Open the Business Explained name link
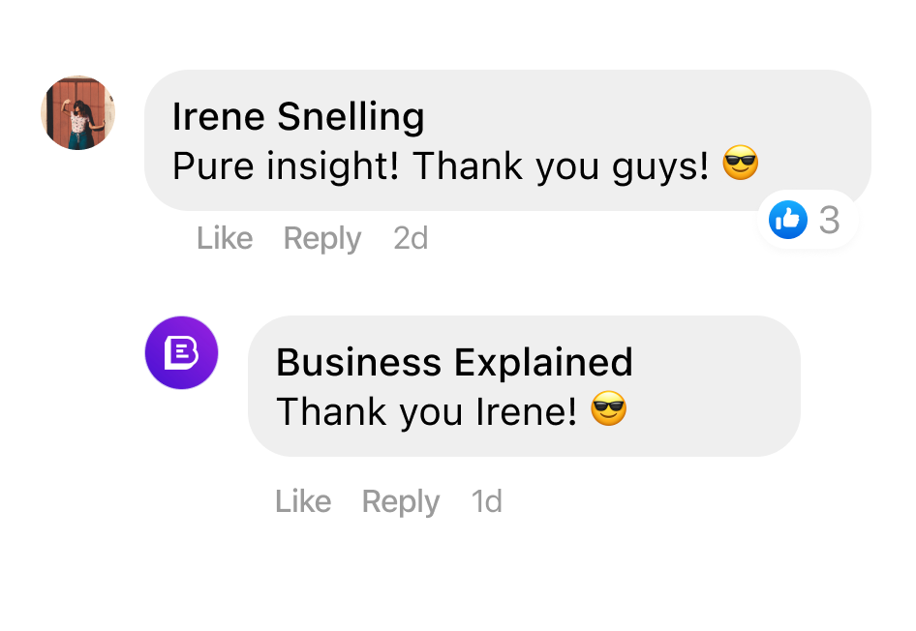The height and width of the screenshot is (631, 916). (x=454, y=363)
